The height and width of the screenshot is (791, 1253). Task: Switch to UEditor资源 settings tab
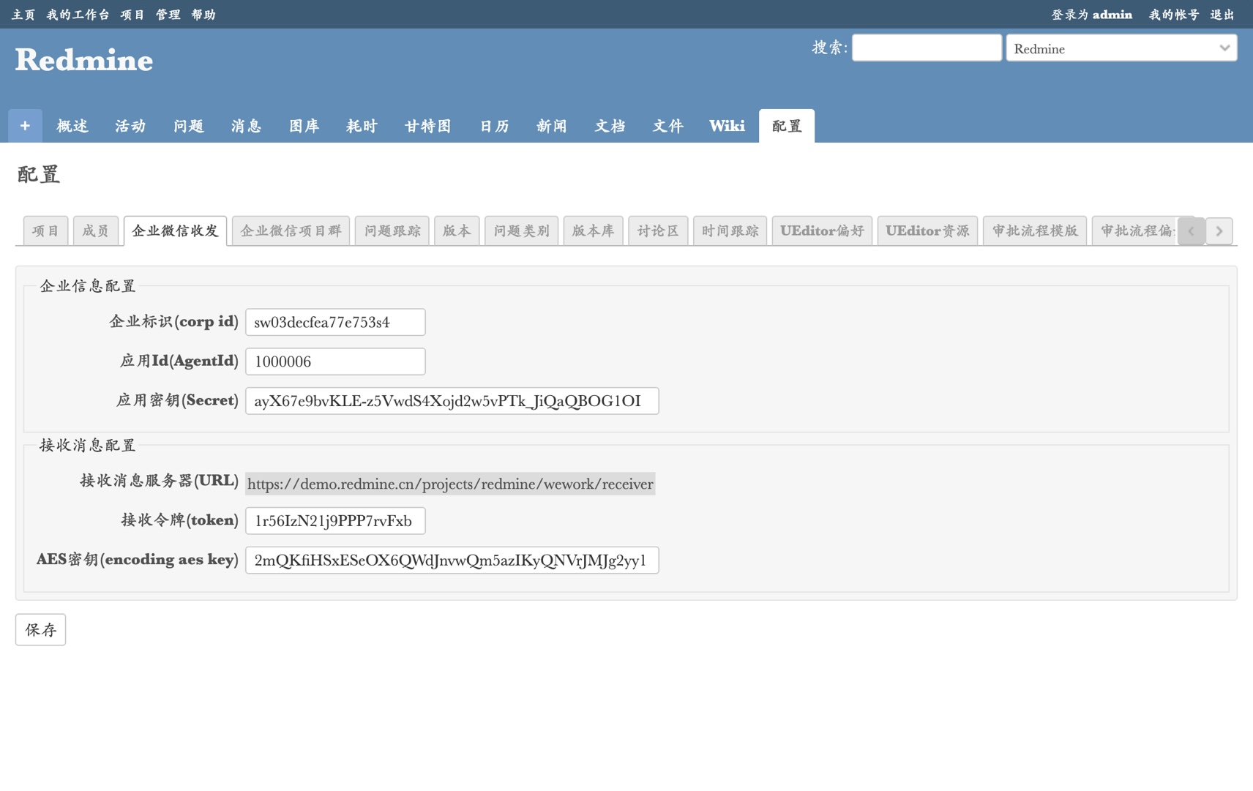pos(927,231)
